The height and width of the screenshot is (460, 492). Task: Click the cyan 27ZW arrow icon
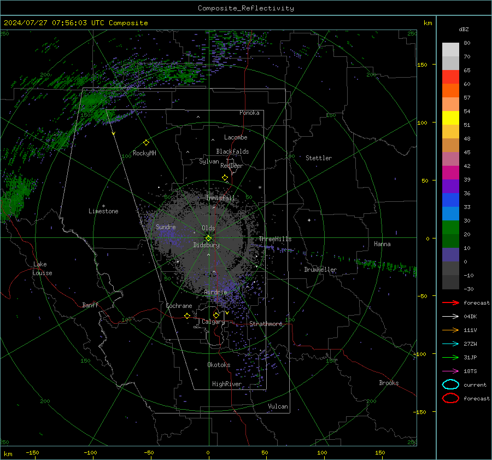pos(450,344)
